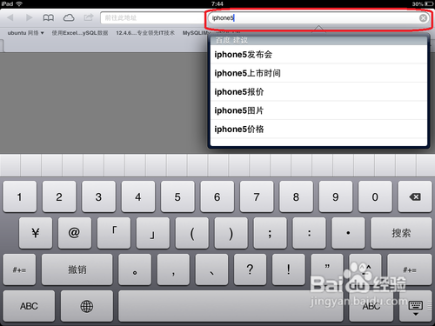
Task: Tap the right #+= symbols key
Action: 410,269
